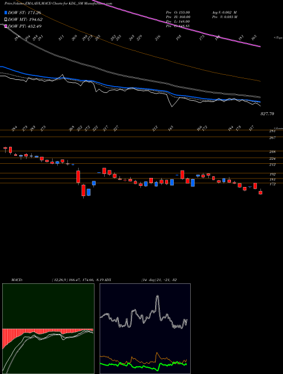Click the 181 price level label

(272, 180)
